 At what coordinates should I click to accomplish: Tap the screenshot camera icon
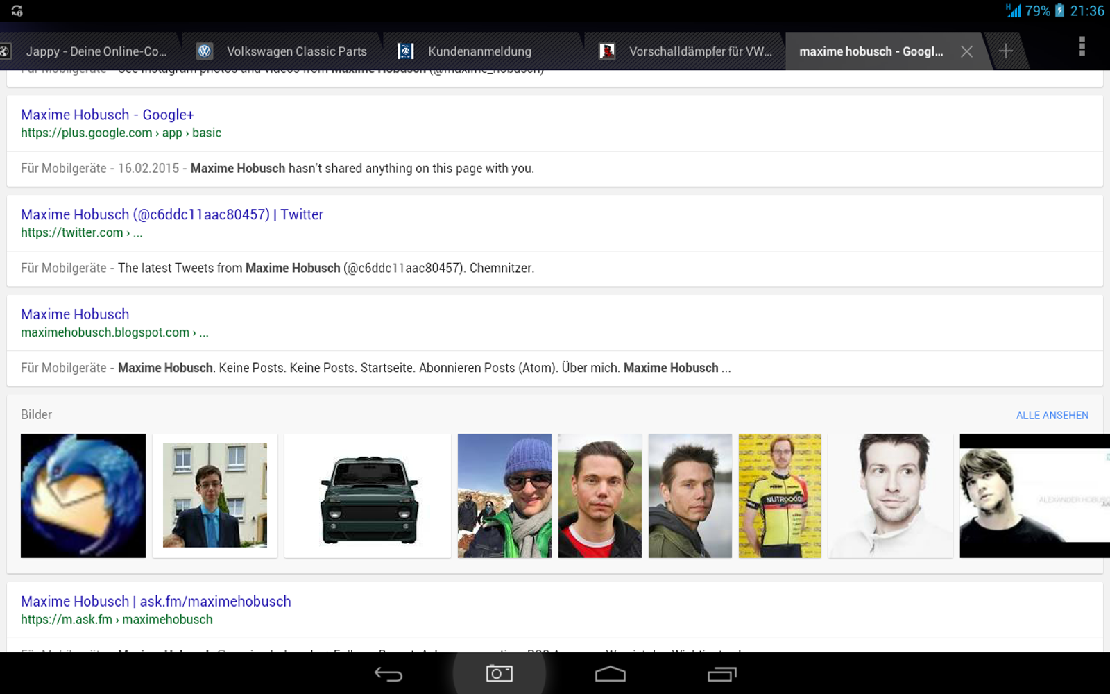click(x=499, y=673)
